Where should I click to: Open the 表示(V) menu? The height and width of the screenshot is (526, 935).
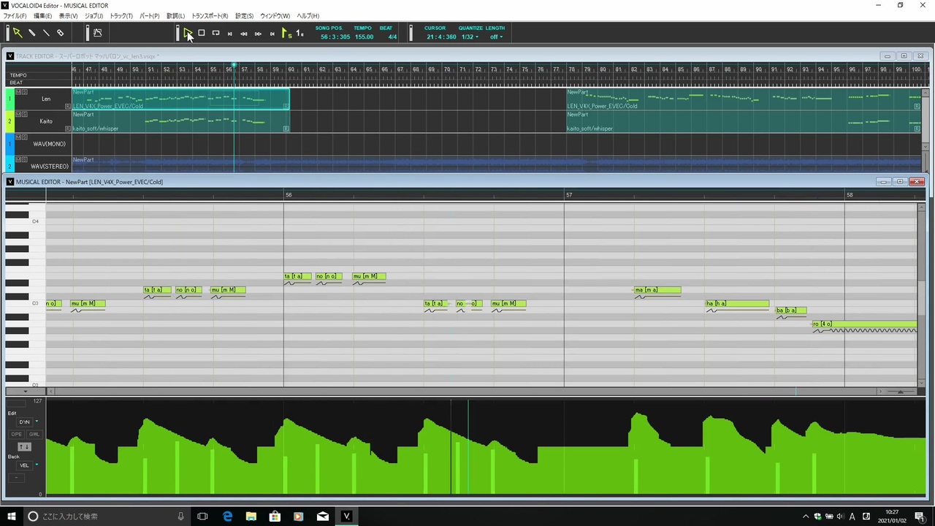(69, 16)
